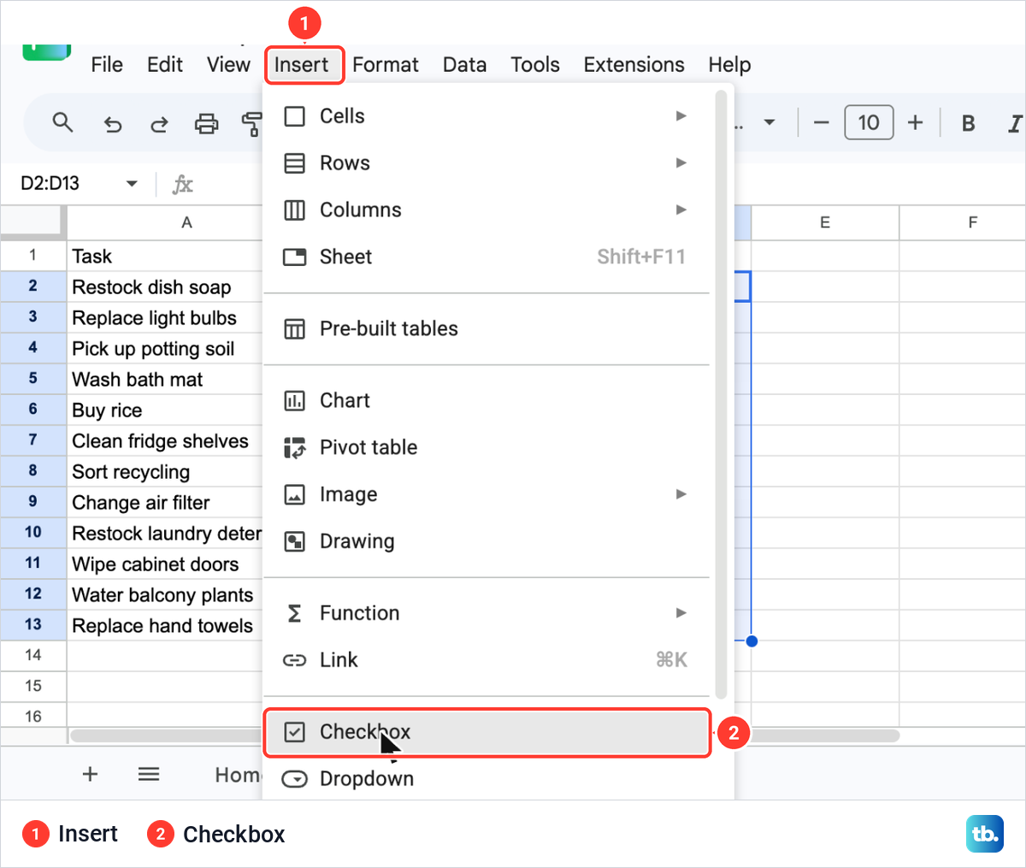Screen dimensions: 1026x868
Task: Open the dropdown arrow left of font size
Action: click(769, 123)
